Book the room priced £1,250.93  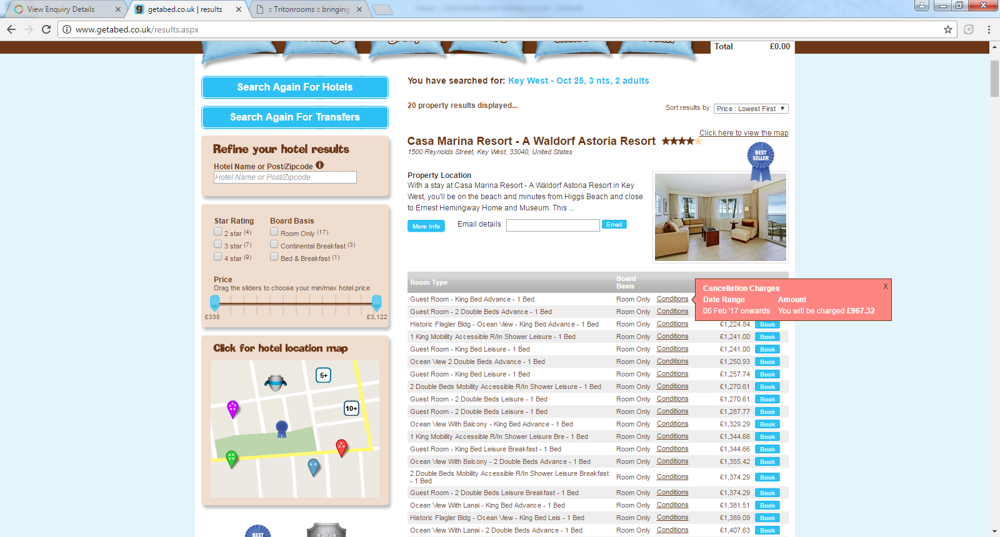click(767, 362)
